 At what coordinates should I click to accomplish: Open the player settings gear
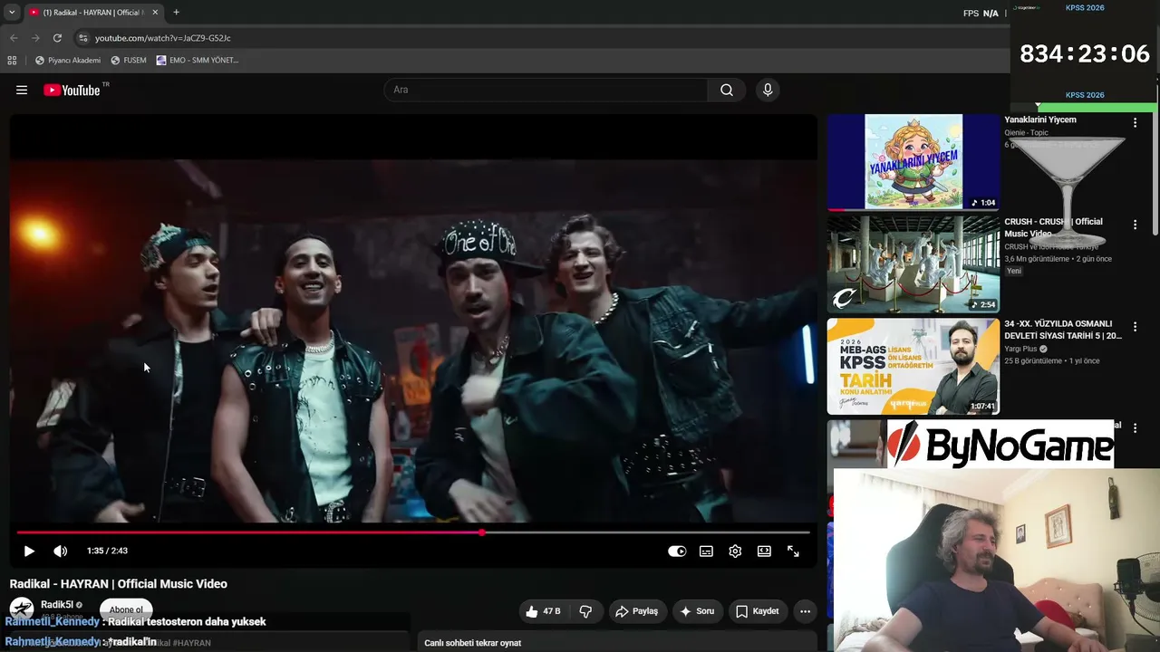[735, 551]
